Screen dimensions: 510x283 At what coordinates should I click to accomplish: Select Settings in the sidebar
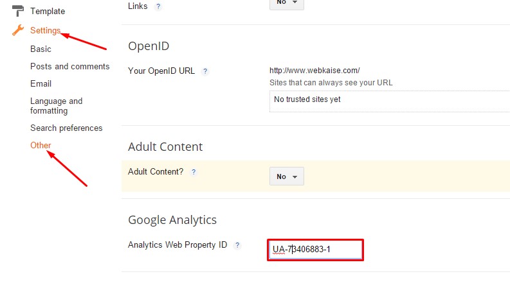45,31
